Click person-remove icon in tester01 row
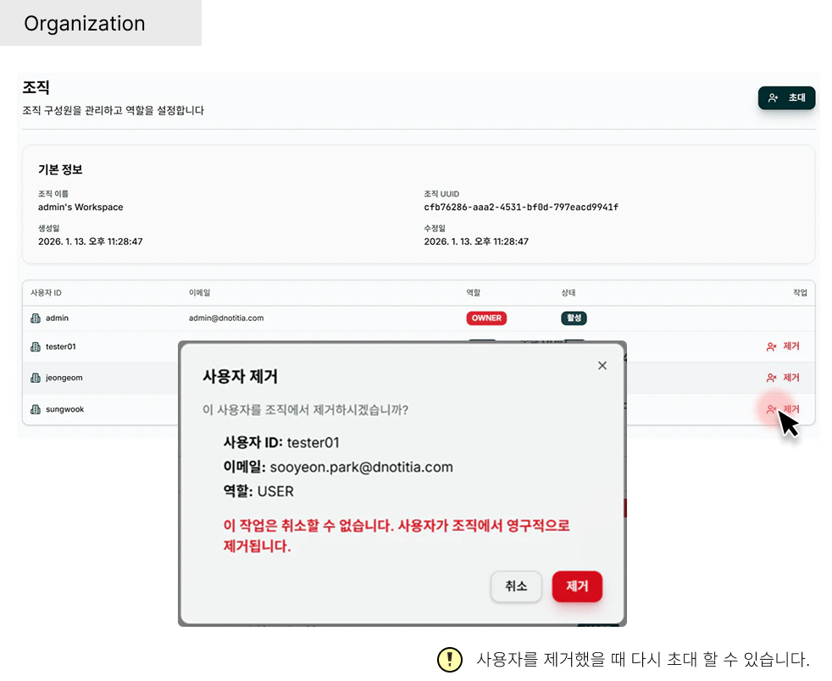The height and width of the screenshot is (681, 832). point(770,346)
